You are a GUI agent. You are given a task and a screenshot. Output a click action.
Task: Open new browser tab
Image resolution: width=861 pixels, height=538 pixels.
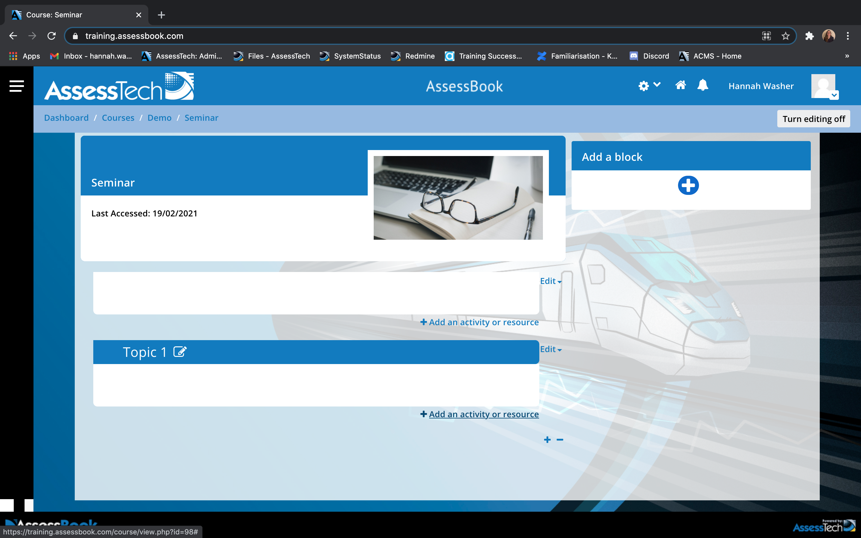coord(161,15)
